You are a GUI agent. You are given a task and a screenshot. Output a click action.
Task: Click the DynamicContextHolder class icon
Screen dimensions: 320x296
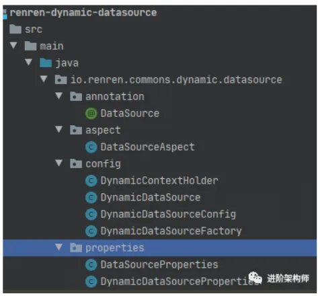pyautogui.click(x=91, y=181)
